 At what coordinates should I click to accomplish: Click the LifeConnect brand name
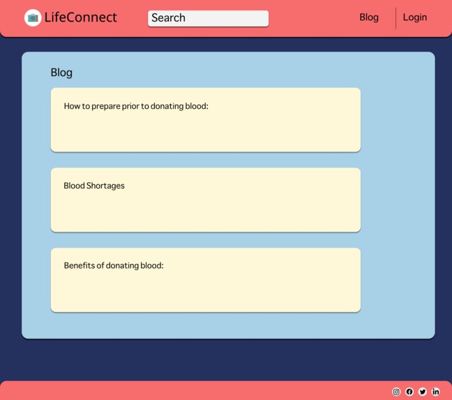[x=81, y=17]
